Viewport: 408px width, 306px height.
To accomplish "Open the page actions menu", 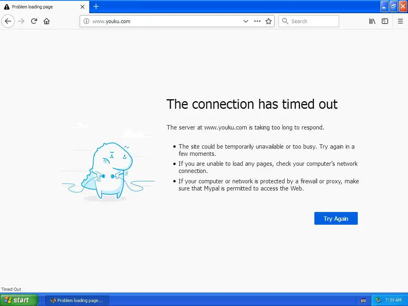I will 257,21.
